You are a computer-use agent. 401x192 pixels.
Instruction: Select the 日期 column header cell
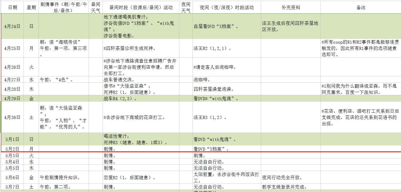coord(12,7)
